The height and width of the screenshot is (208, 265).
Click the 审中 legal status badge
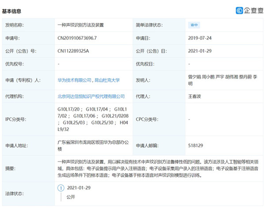(x=193, y=25)
